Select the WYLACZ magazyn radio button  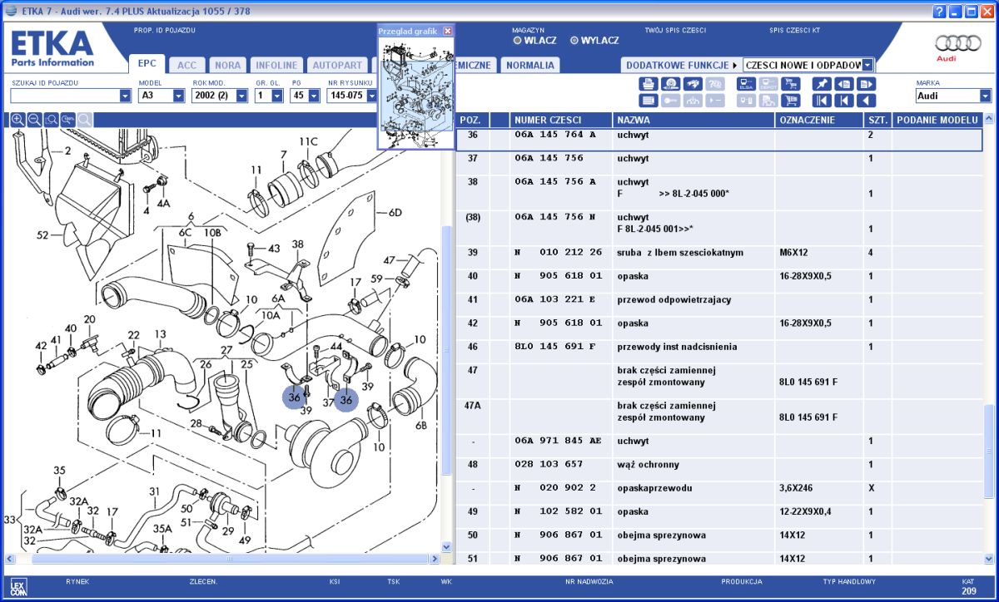pyautogui.click(x=574, y=40)
